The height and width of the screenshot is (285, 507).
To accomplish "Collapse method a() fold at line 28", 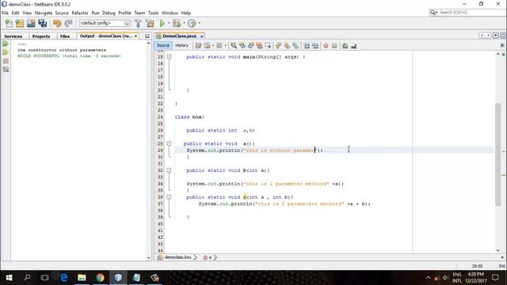I will point(169,143).
